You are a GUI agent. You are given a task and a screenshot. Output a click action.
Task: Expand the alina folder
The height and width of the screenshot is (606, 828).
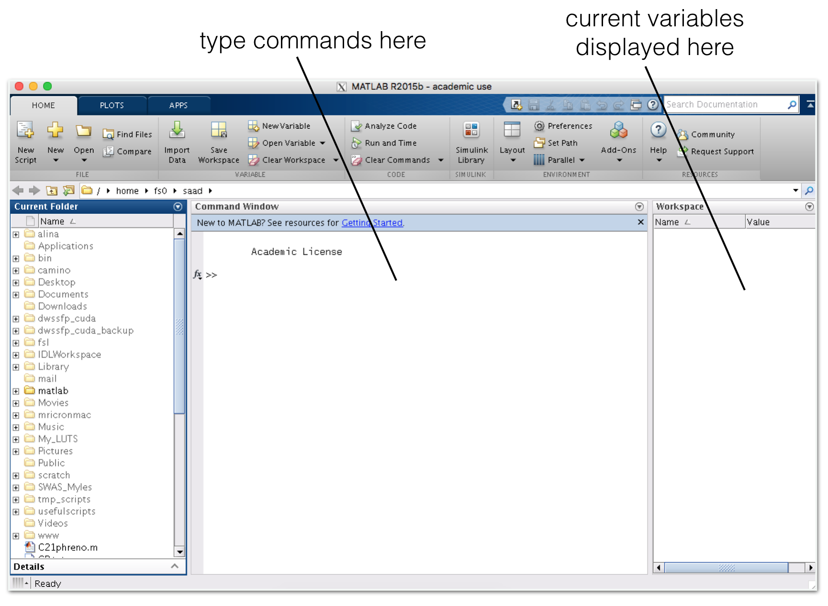[x=16, y=235]
